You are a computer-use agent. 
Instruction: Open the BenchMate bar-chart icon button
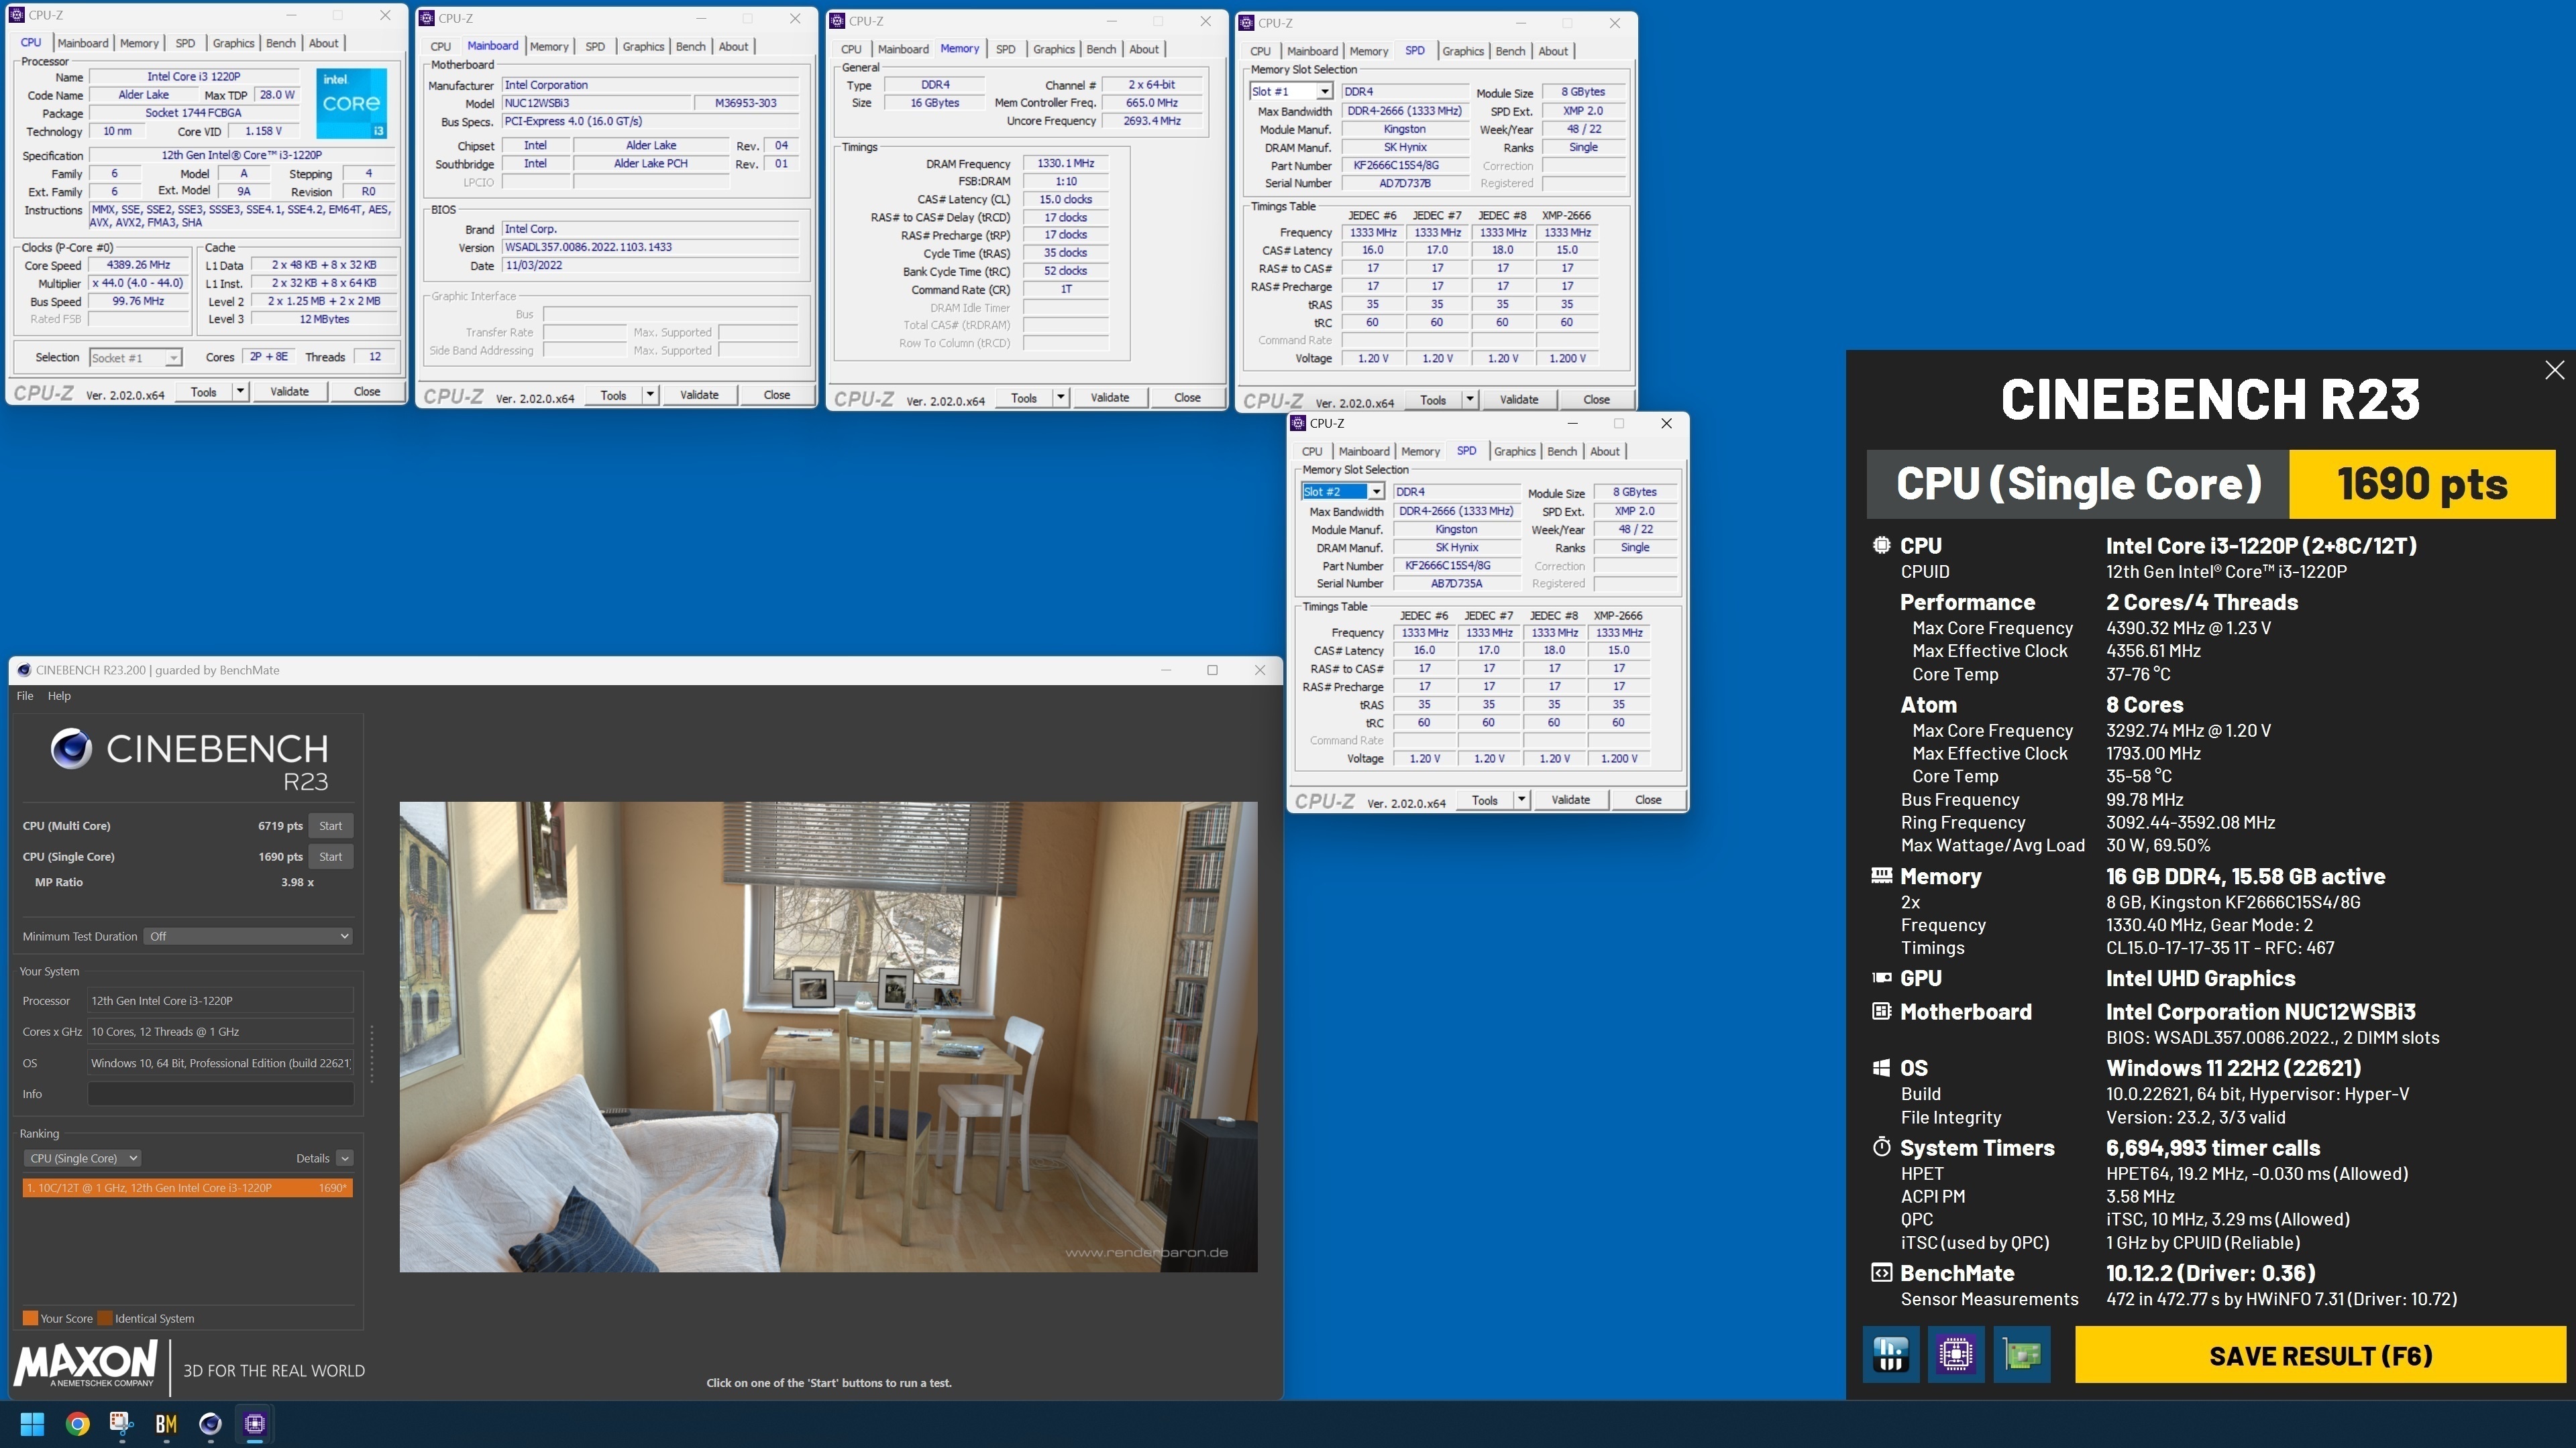pos(1890,1355)
